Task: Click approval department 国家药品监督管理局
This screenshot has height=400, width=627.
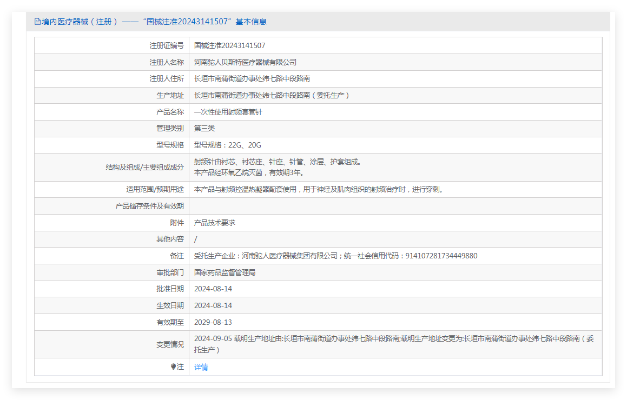Action: click(225, 273)
